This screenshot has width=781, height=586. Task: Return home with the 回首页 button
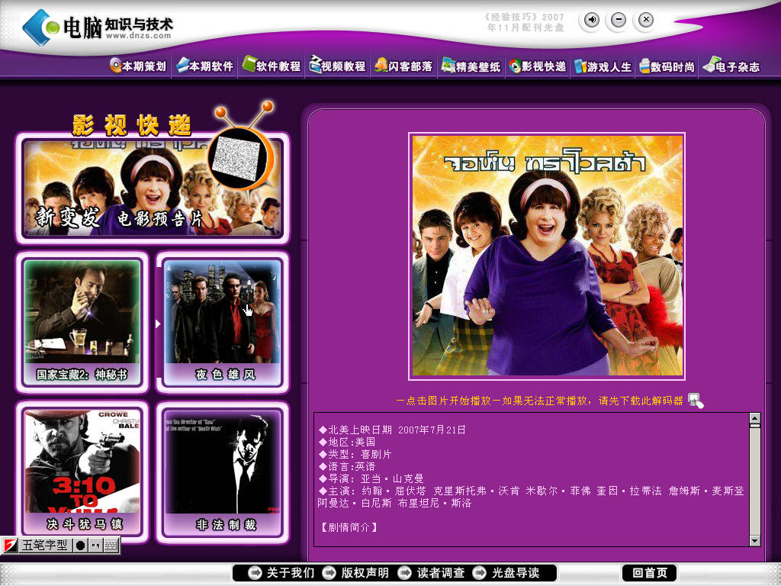(650, 573)
